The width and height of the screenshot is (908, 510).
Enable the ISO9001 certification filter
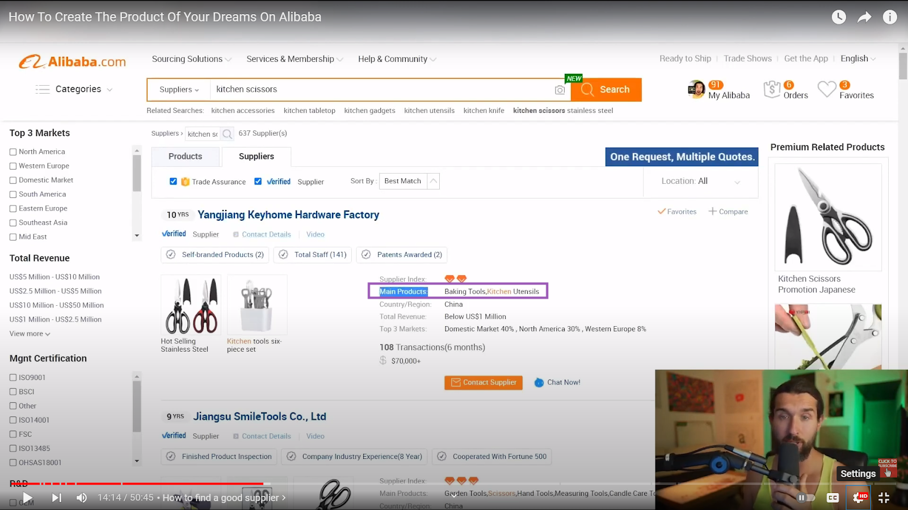coord(13,377)
